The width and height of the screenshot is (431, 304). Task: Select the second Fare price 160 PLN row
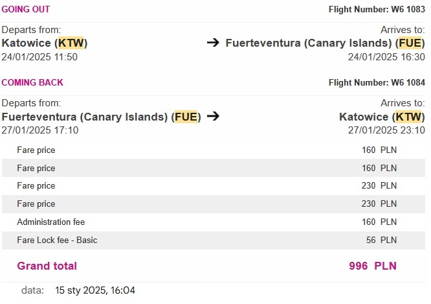click(x=214, y=168)
